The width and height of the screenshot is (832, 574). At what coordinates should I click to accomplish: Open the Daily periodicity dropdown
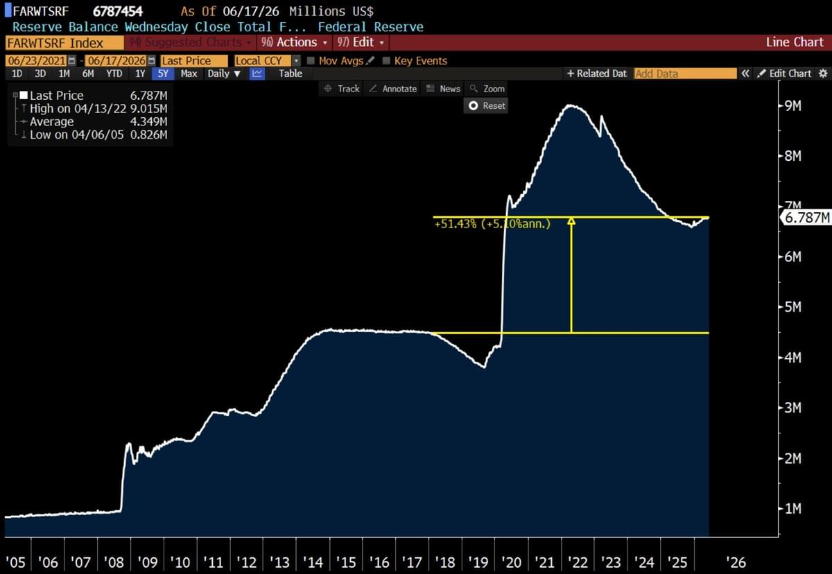pos(224,73)
